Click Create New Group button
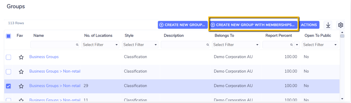The height and width of the screenshot is (103, 351). (x=183, y=25)
